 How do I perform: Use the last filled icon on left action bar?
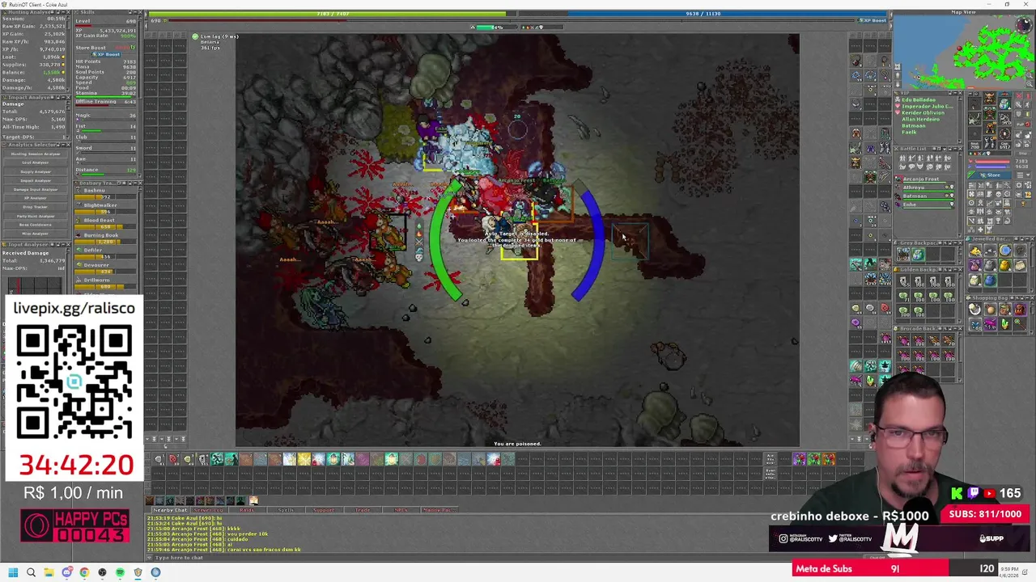507,459
